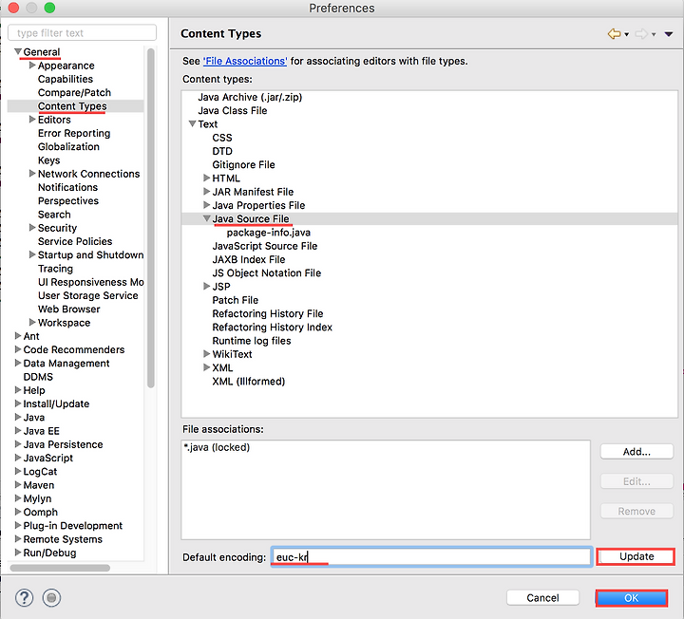The height and width of the screenshot is (619, 684).
Task: Open the forward history dropdown arrow
Action: pos(654,34)
